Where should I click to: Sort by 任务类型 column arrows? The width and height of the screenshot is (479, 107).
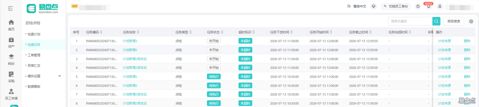[190, 32]
